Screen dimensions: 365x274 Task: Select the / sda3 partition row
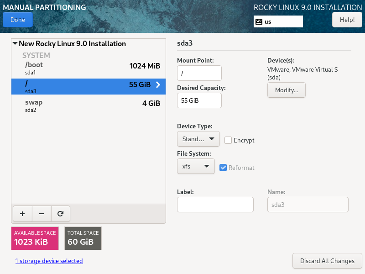click(x=89, y=86)
